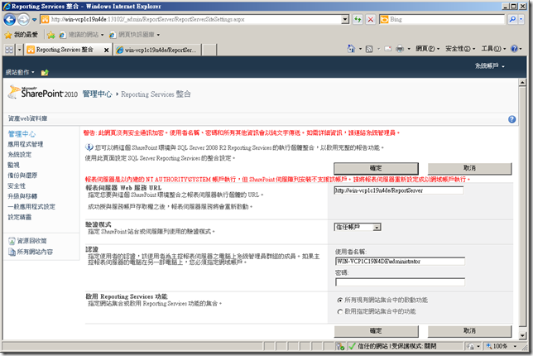
Task: Open 備份與還原 in the sidebar
Action: pos(22,176)
